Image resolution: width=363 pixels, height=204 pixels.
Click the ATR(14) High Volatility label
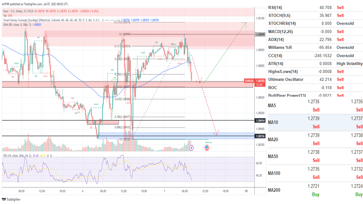pyautogui.click(x=349, y=64)
